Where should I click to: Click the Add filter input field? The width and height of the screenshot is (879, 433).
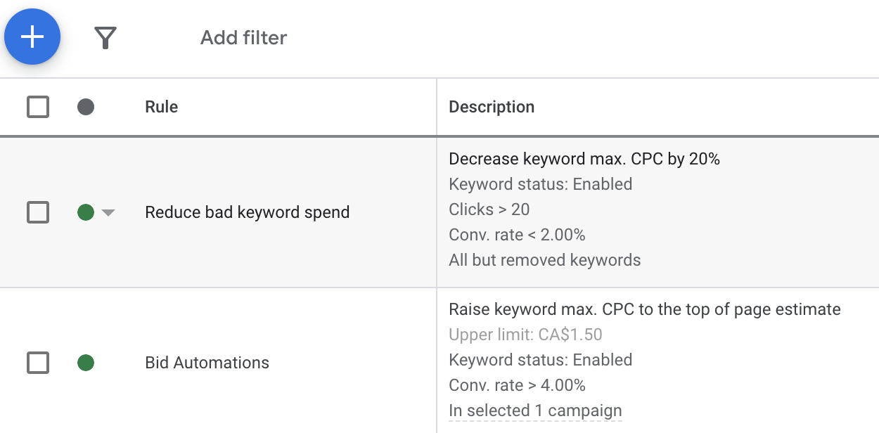(243, 38)
